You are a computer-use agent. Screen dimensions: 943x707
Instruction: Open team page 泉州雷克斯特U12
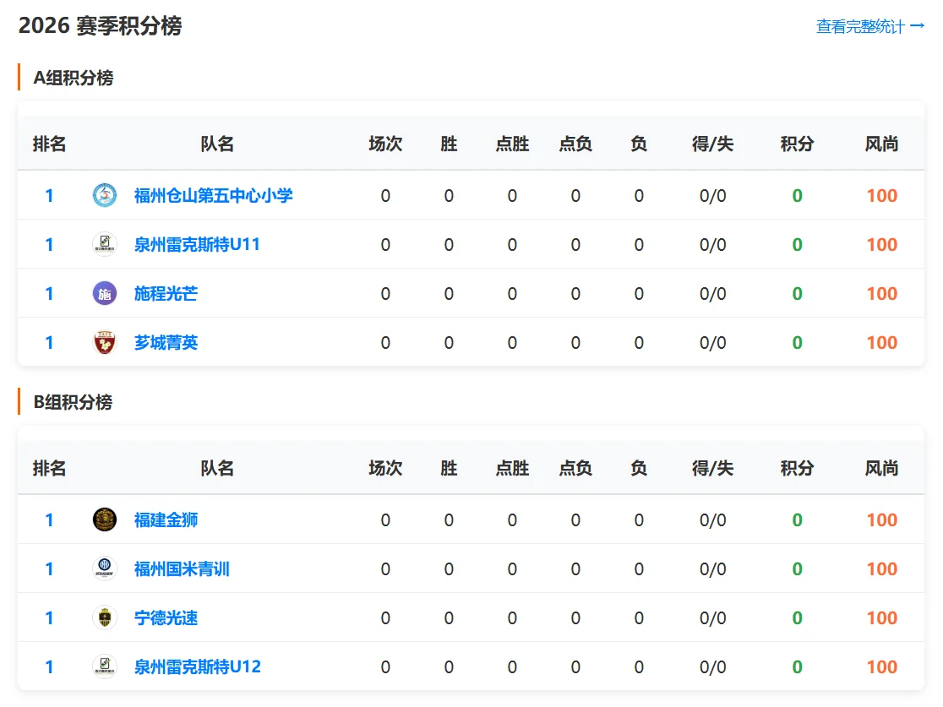point(198,666)
